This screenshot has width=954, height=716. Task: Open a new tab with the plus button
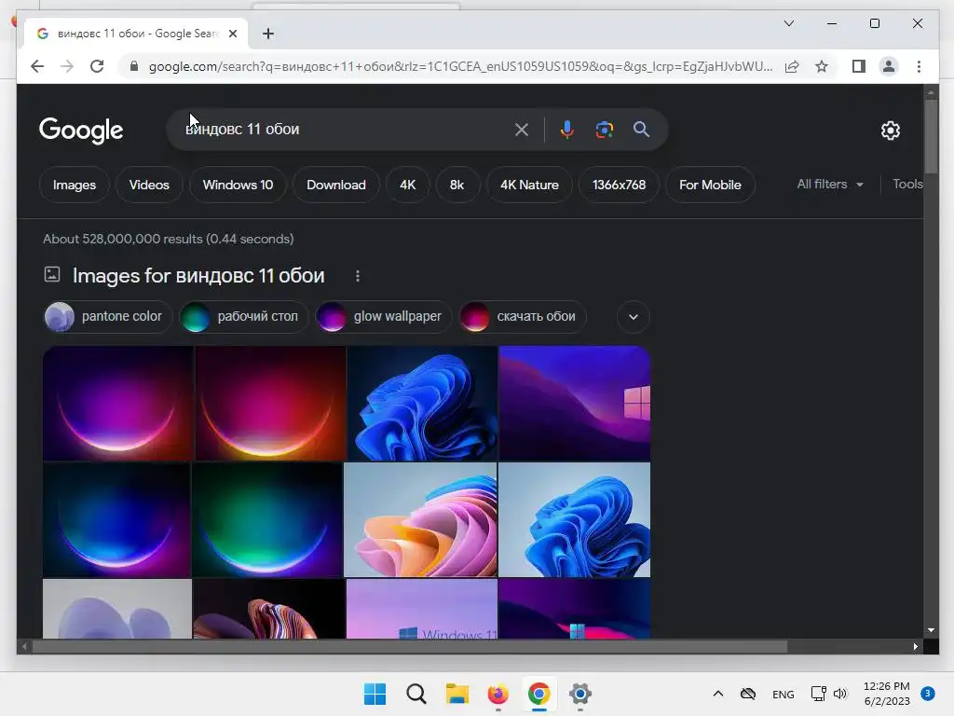tap(268, 34)
